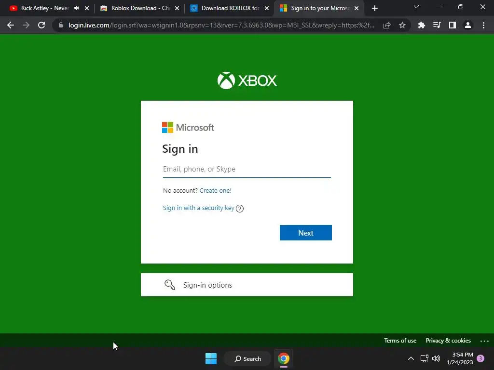This screenshot has width=494, height=370.
Task: Reload the current page
Action: pos(41,25)
